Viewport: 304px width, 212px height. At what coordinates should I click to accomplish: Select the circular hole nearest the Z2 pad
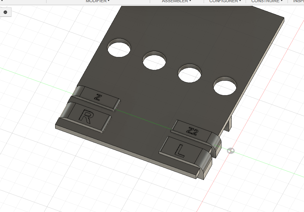click(x=225, y=86)
